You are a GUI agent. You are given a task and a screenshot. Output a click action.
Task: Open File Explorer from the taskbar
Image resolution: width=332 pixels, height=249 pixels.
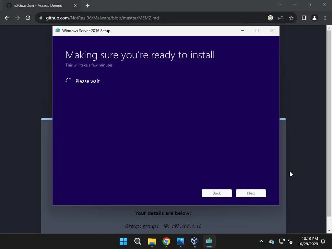click(x=152, y=241)
